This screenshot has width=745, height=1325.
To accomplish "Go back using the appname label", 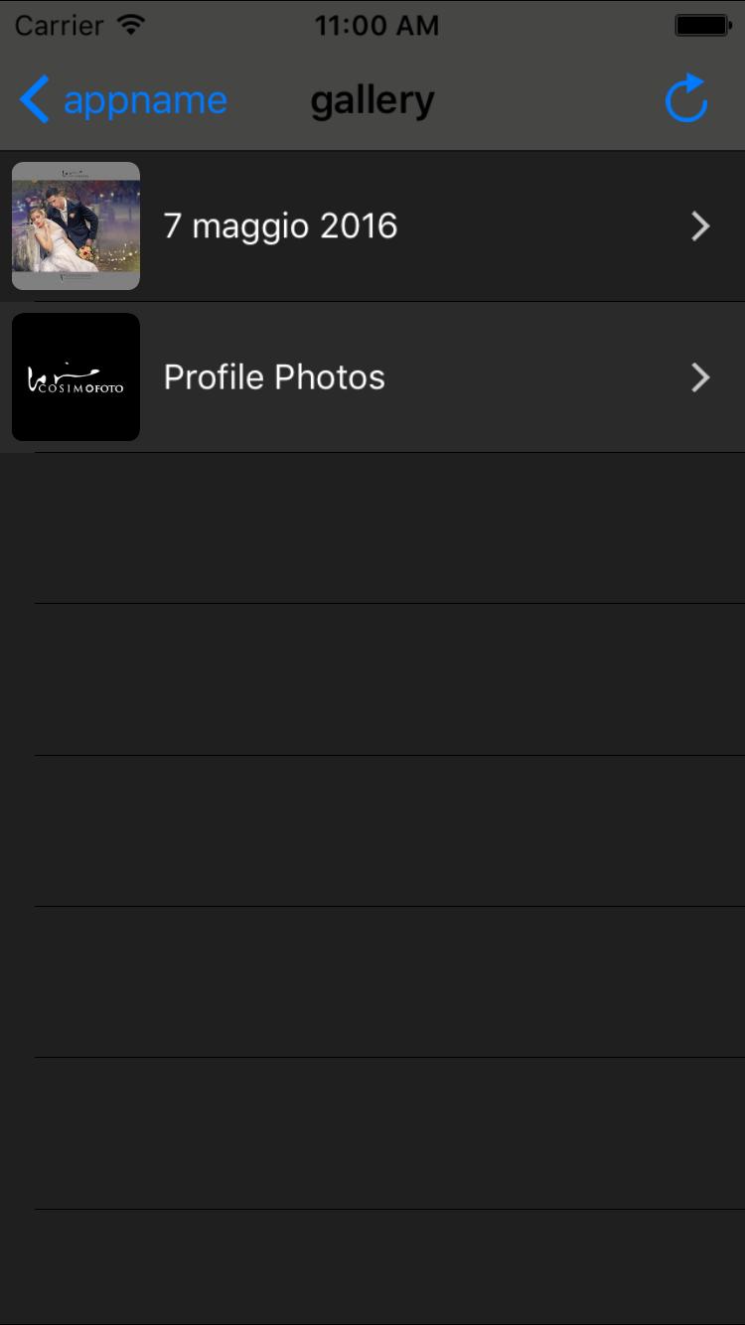I will click(x=145, y=100).
